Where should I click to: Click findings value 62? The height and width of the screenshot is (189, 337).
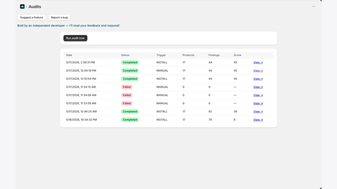(x=210, y=112)
